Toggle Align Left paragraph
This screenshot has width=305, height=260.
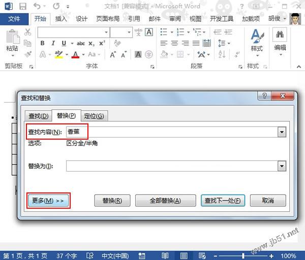pos(164,43)
